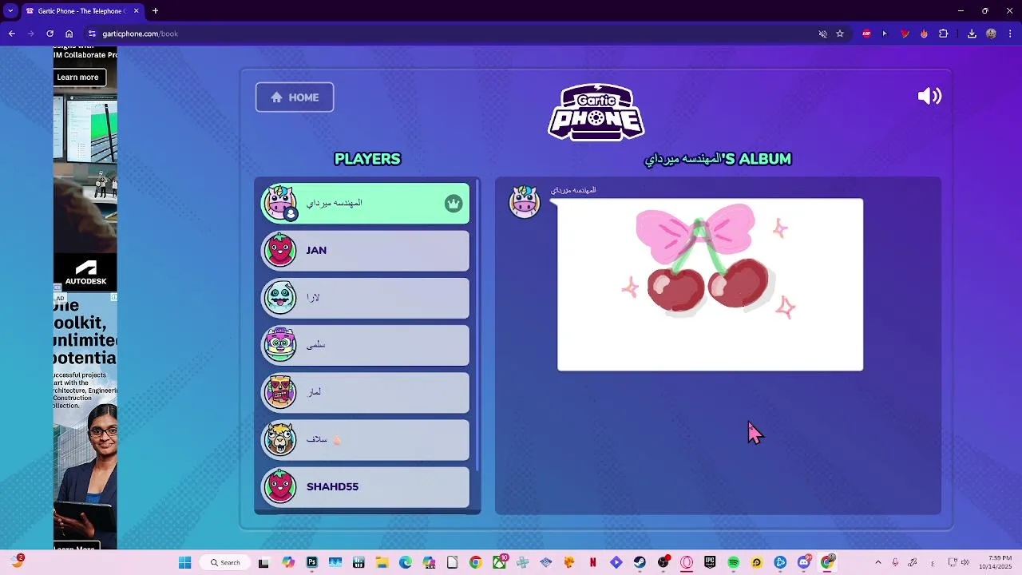Select player لمار in the list
The height and width of the screenshot is (575, 1022).
pyautogui.click(x=366, y=392)
